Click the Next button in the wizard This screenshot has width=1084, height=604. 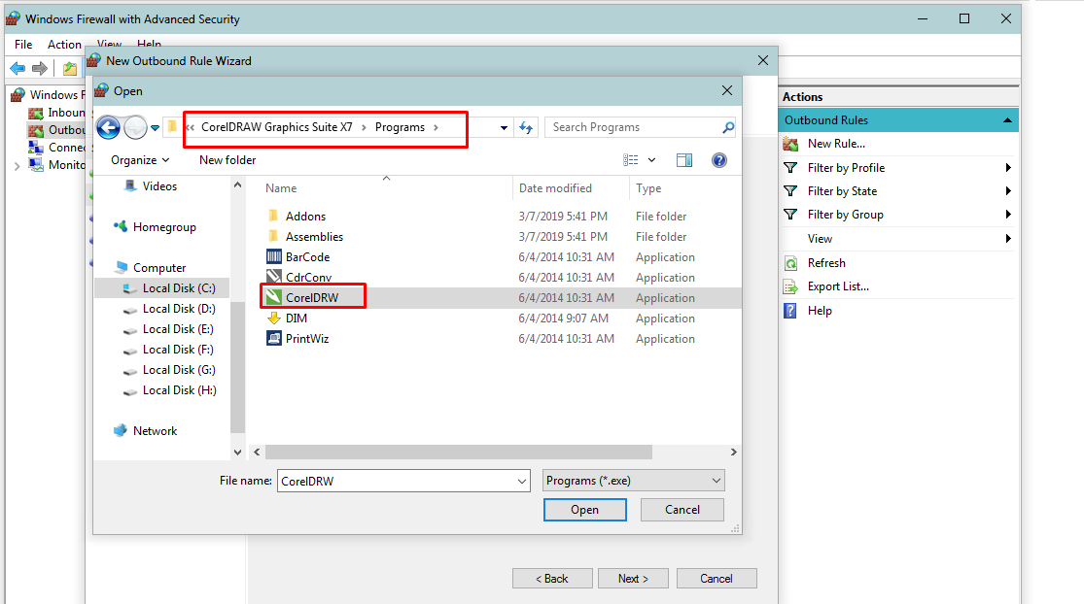[x=633, y=578]
